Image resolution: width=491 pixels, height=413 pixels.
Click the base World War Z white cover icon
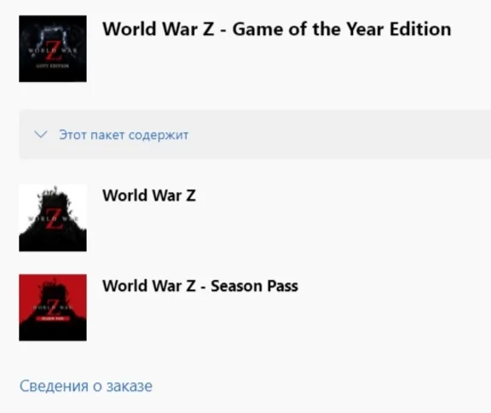pos(53,218)
